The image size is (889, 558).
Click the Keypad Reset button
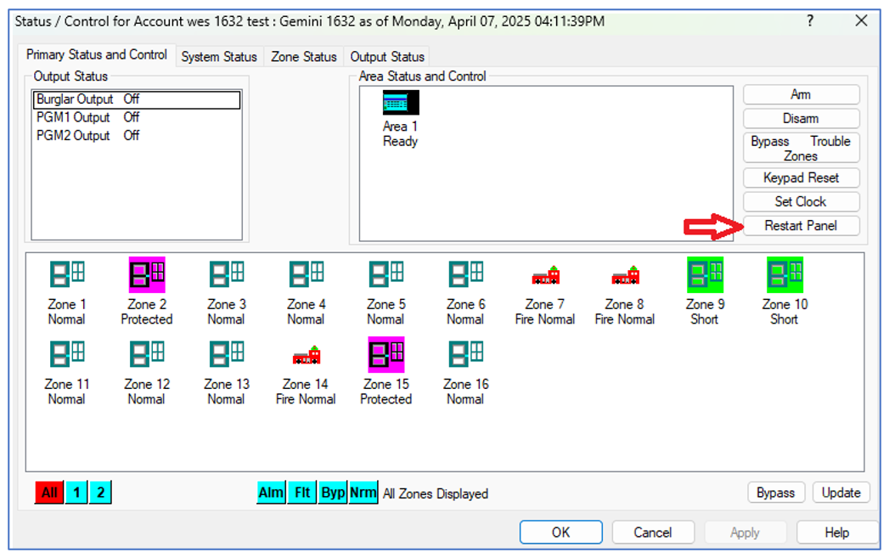[x=801, y=178]
